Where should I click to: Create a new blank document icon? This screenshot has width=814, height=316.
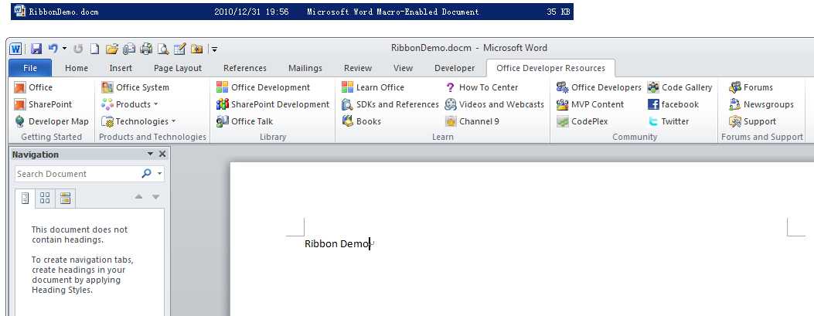94,49
